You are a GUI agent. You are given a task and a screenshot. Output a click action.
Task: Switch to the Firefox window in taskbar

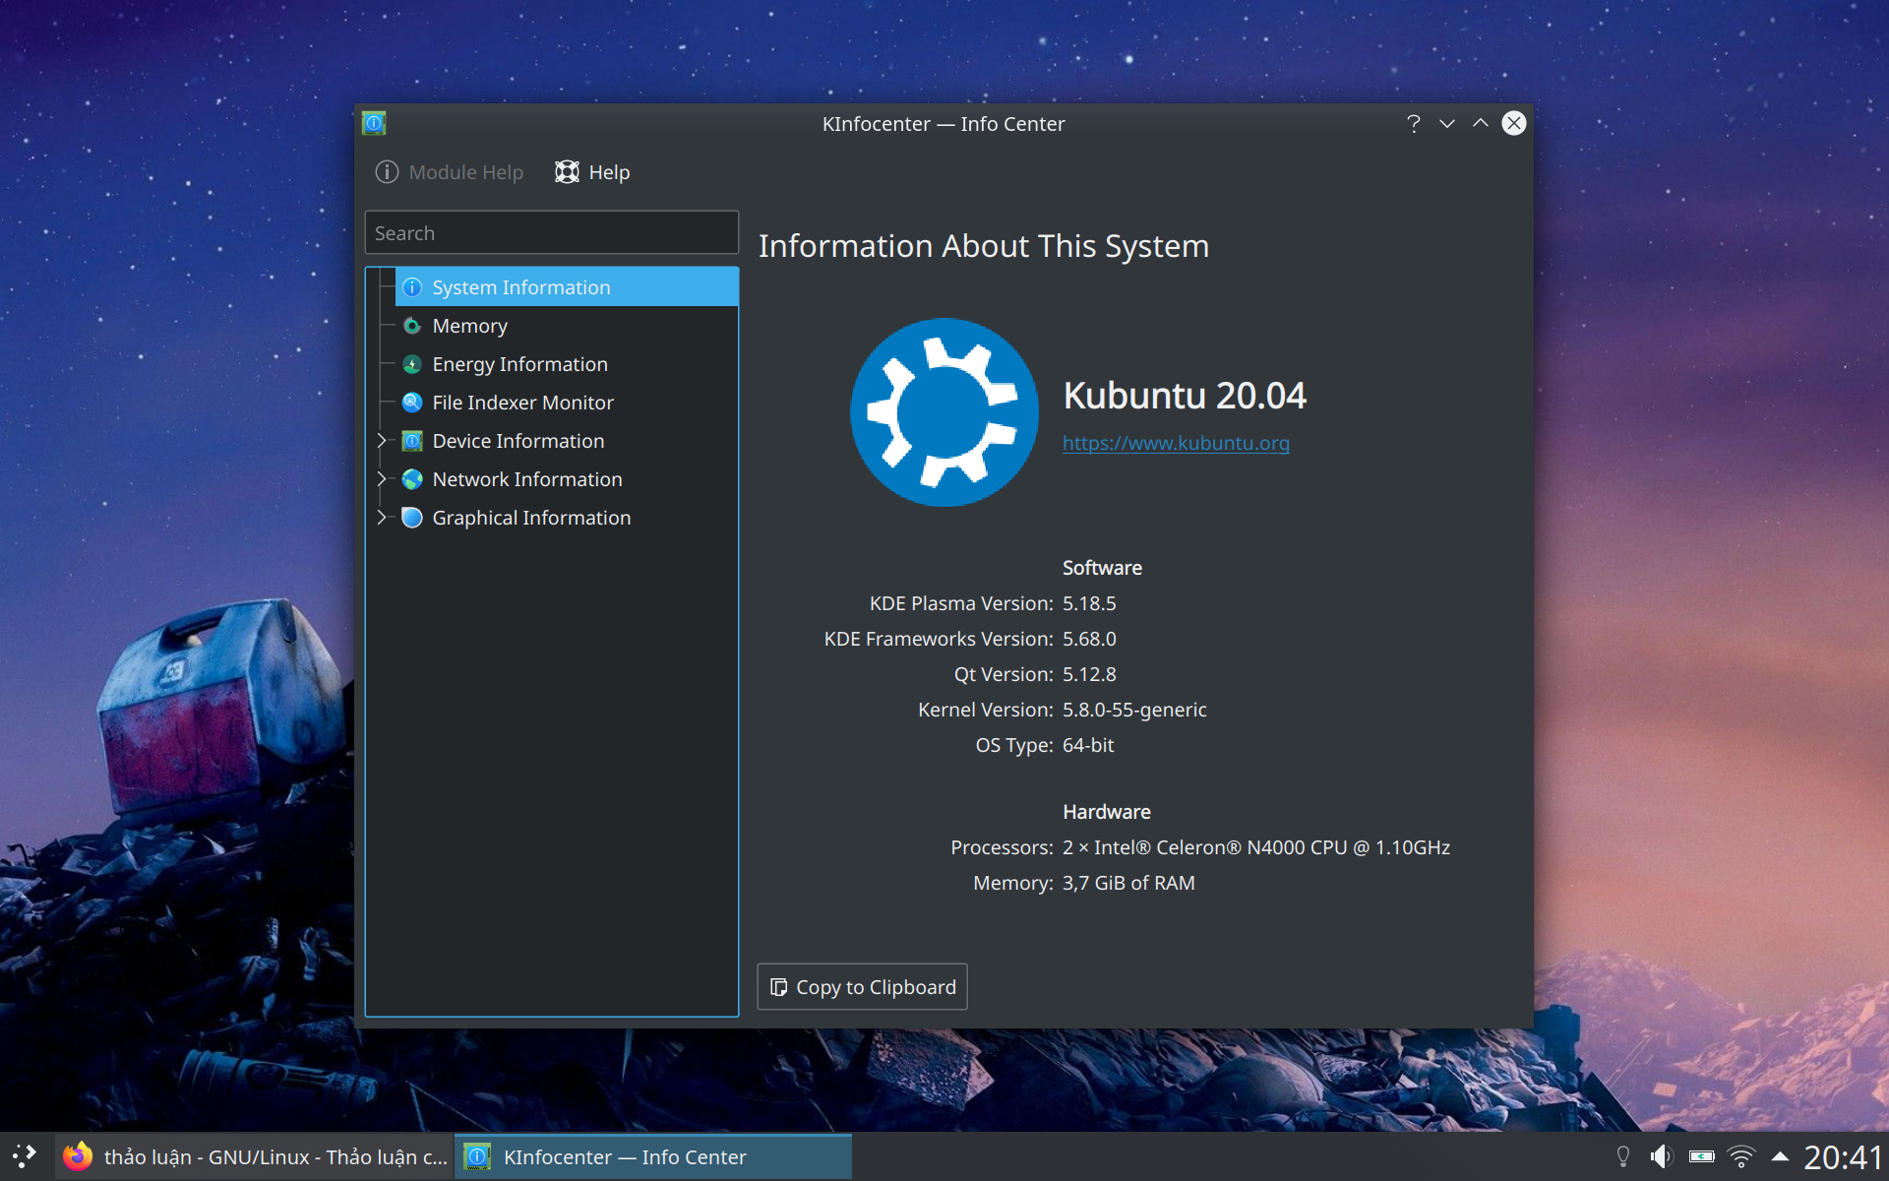click(254, 1156)
